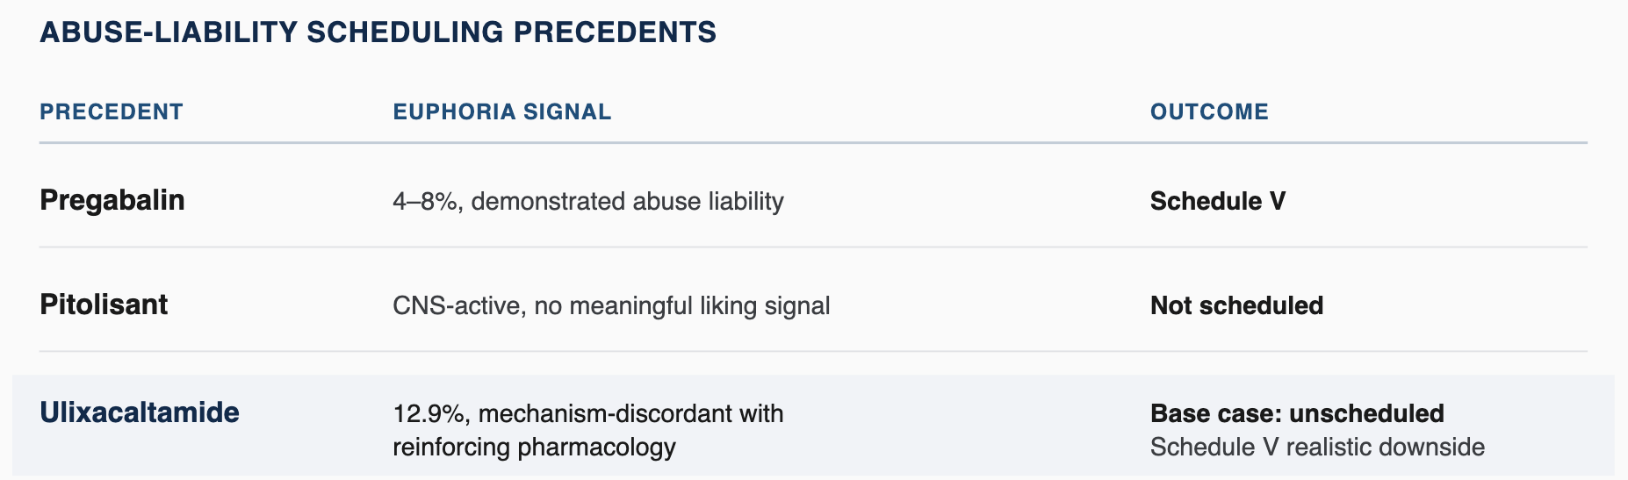Select the Schedule V outcome cell
The width and height of the screenshot is (1628, 480).
point(1218,202)
